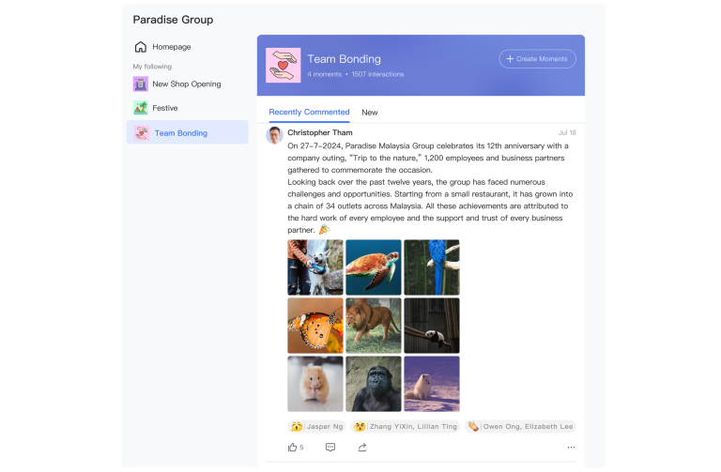Click the Owen Ong, Elizabeth Lee reaction chip
This screenshot has width=721, height=472.
click(520, 427)
